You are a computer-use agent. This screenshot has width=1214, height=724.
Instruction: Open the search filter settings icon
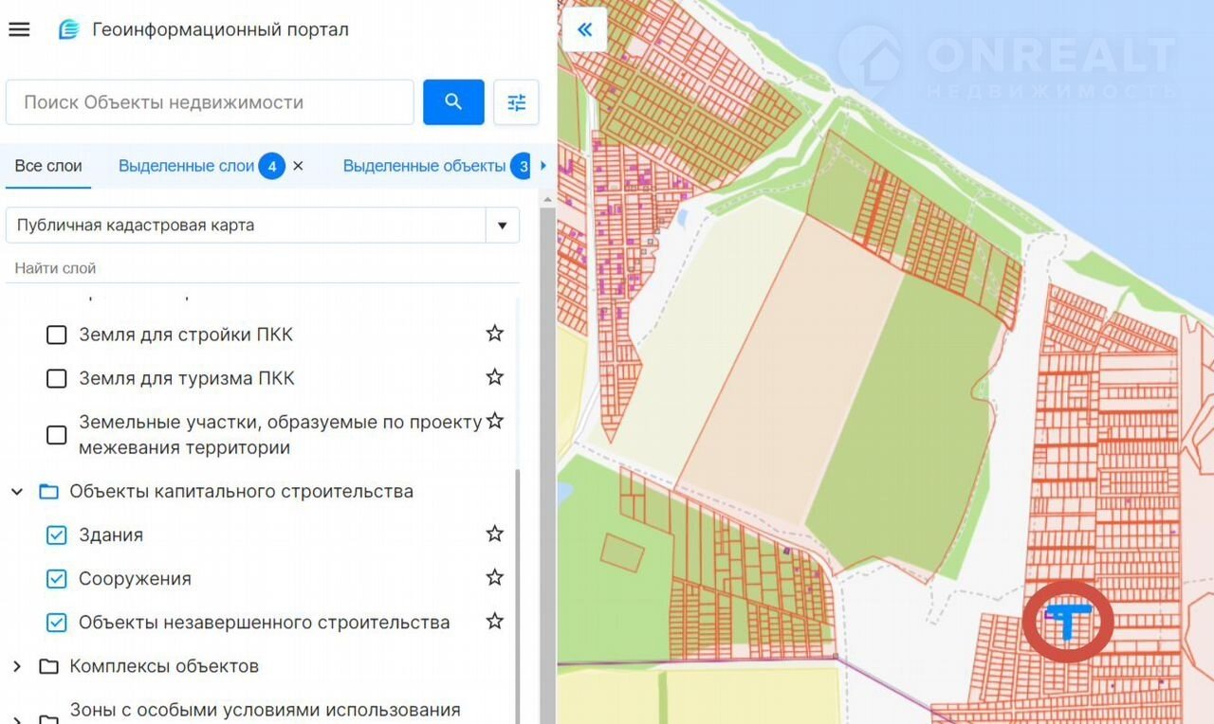click(x=516, y=102)
